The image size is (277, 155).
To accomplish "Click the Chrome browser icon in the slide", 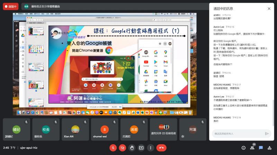I will 109,50.
